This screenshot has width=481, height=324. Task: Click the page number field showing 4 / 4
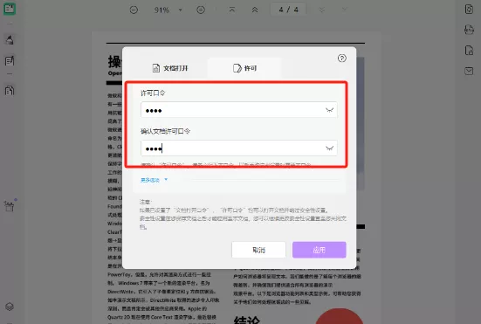pos(288,10)
